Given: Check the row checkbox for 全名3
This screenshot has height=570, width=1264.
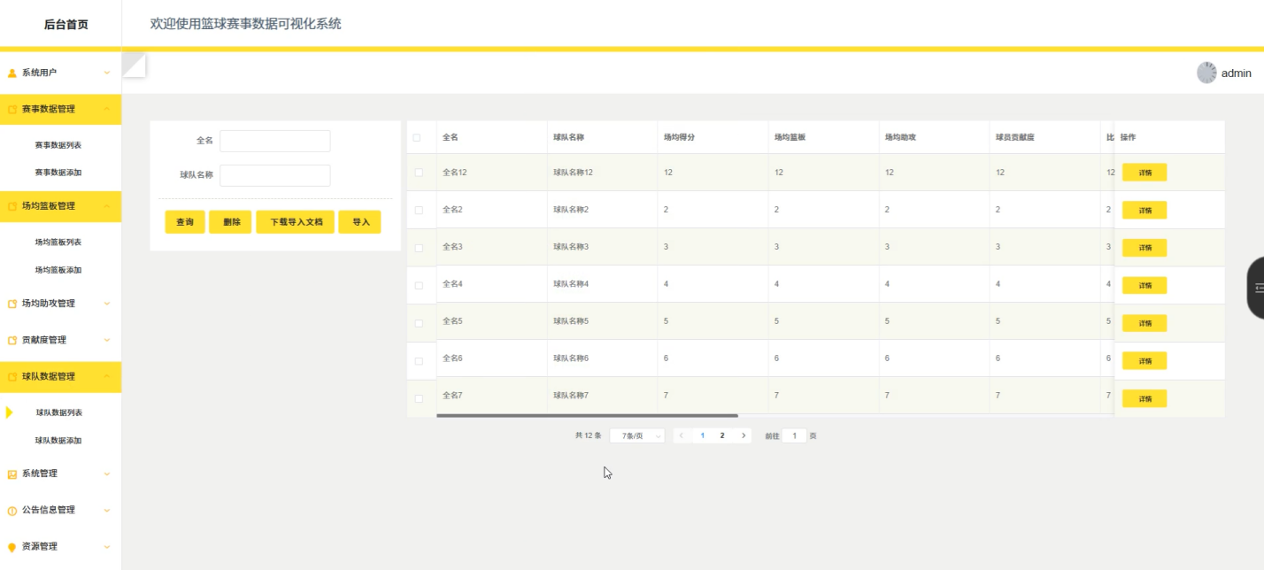Looking at the screenshot, I should [419, 248].
